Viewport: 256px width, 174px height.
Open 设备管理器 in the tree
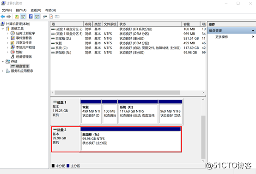pos(24,57)
